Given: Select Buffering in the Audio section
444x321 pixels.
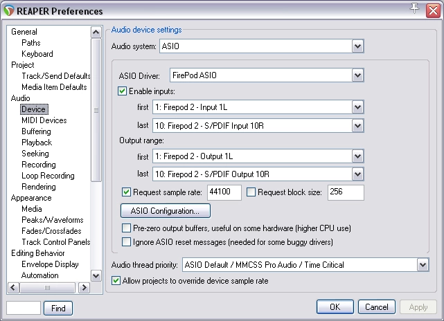Looking at the screenshot, I should pos(36,131).
